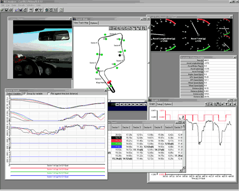The height and width of the screenshot is (191, 239).
Task: Click the Print icon in main toolbar
Action: 11,10
